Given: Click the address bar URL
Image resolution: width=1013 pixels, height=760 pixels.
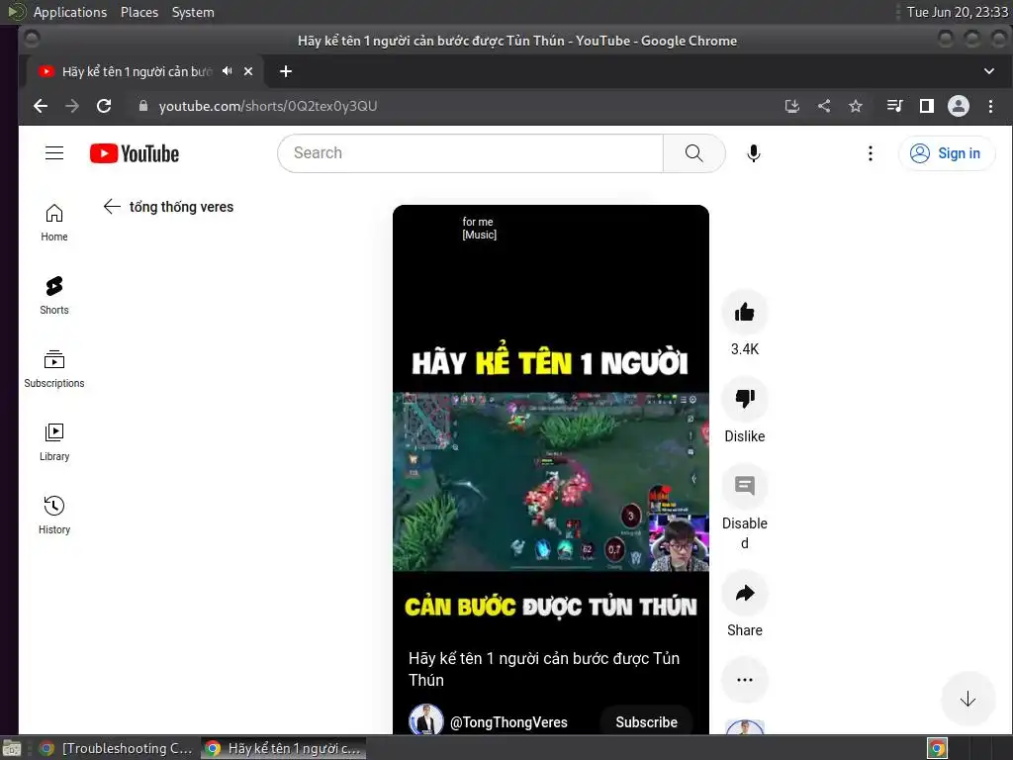Looking at the screenshot, I should (x=267, y=106).
